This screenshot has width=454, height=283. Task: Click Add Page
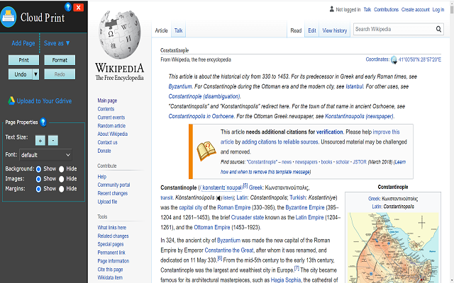point(23,43)
